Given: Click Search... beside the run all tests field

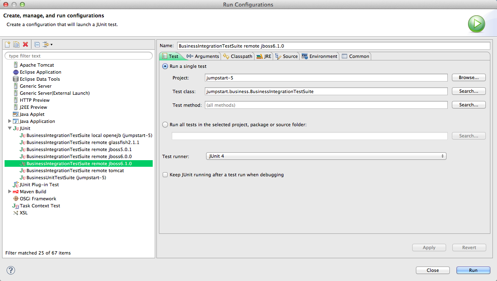Looking at the screenshot, I should coord(468,136).
